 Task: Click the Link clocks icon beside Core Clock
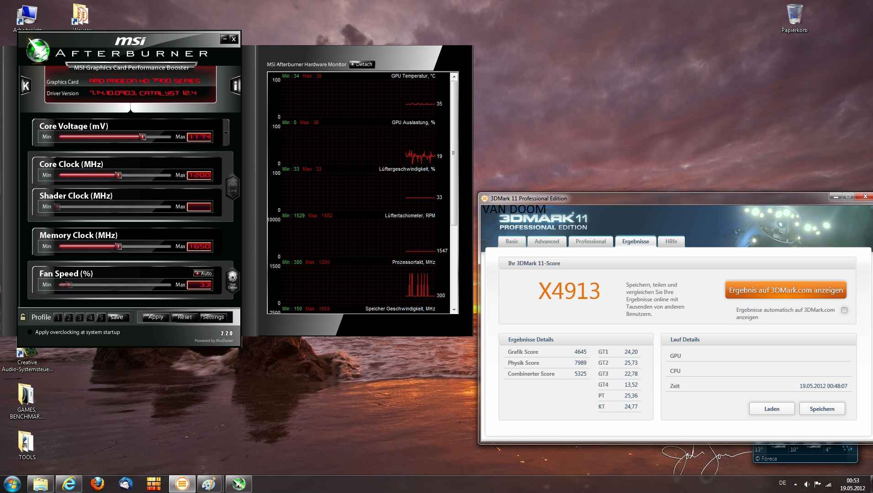click(x=233, y=187)
